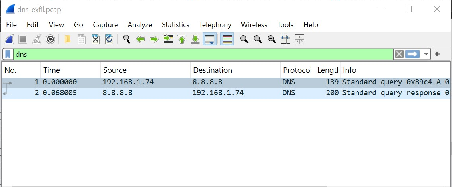Maximize the dns_exfil.pcap window
This screenshot has width=452, height=187.
(408, 9)
